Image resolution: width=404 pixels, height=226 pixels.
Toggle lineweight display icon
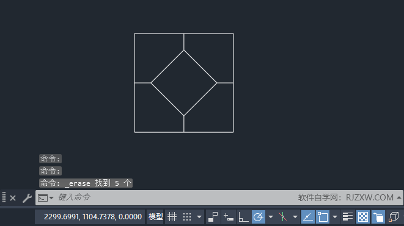348,217
